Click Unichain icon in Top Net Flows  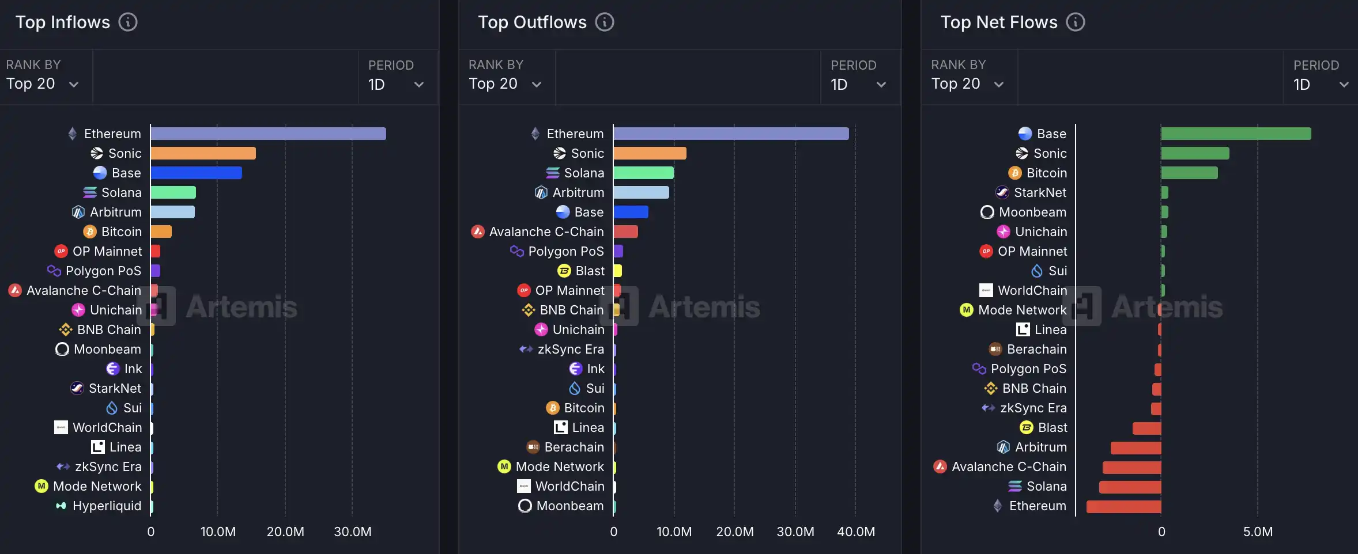[x=1004, y=232]
